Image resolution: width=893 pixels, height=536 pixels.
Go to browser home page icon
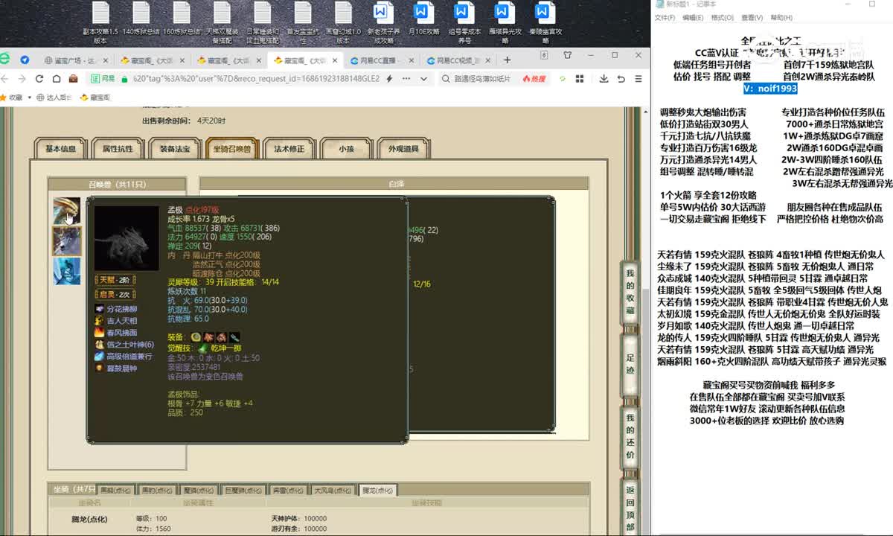[56, 78]
